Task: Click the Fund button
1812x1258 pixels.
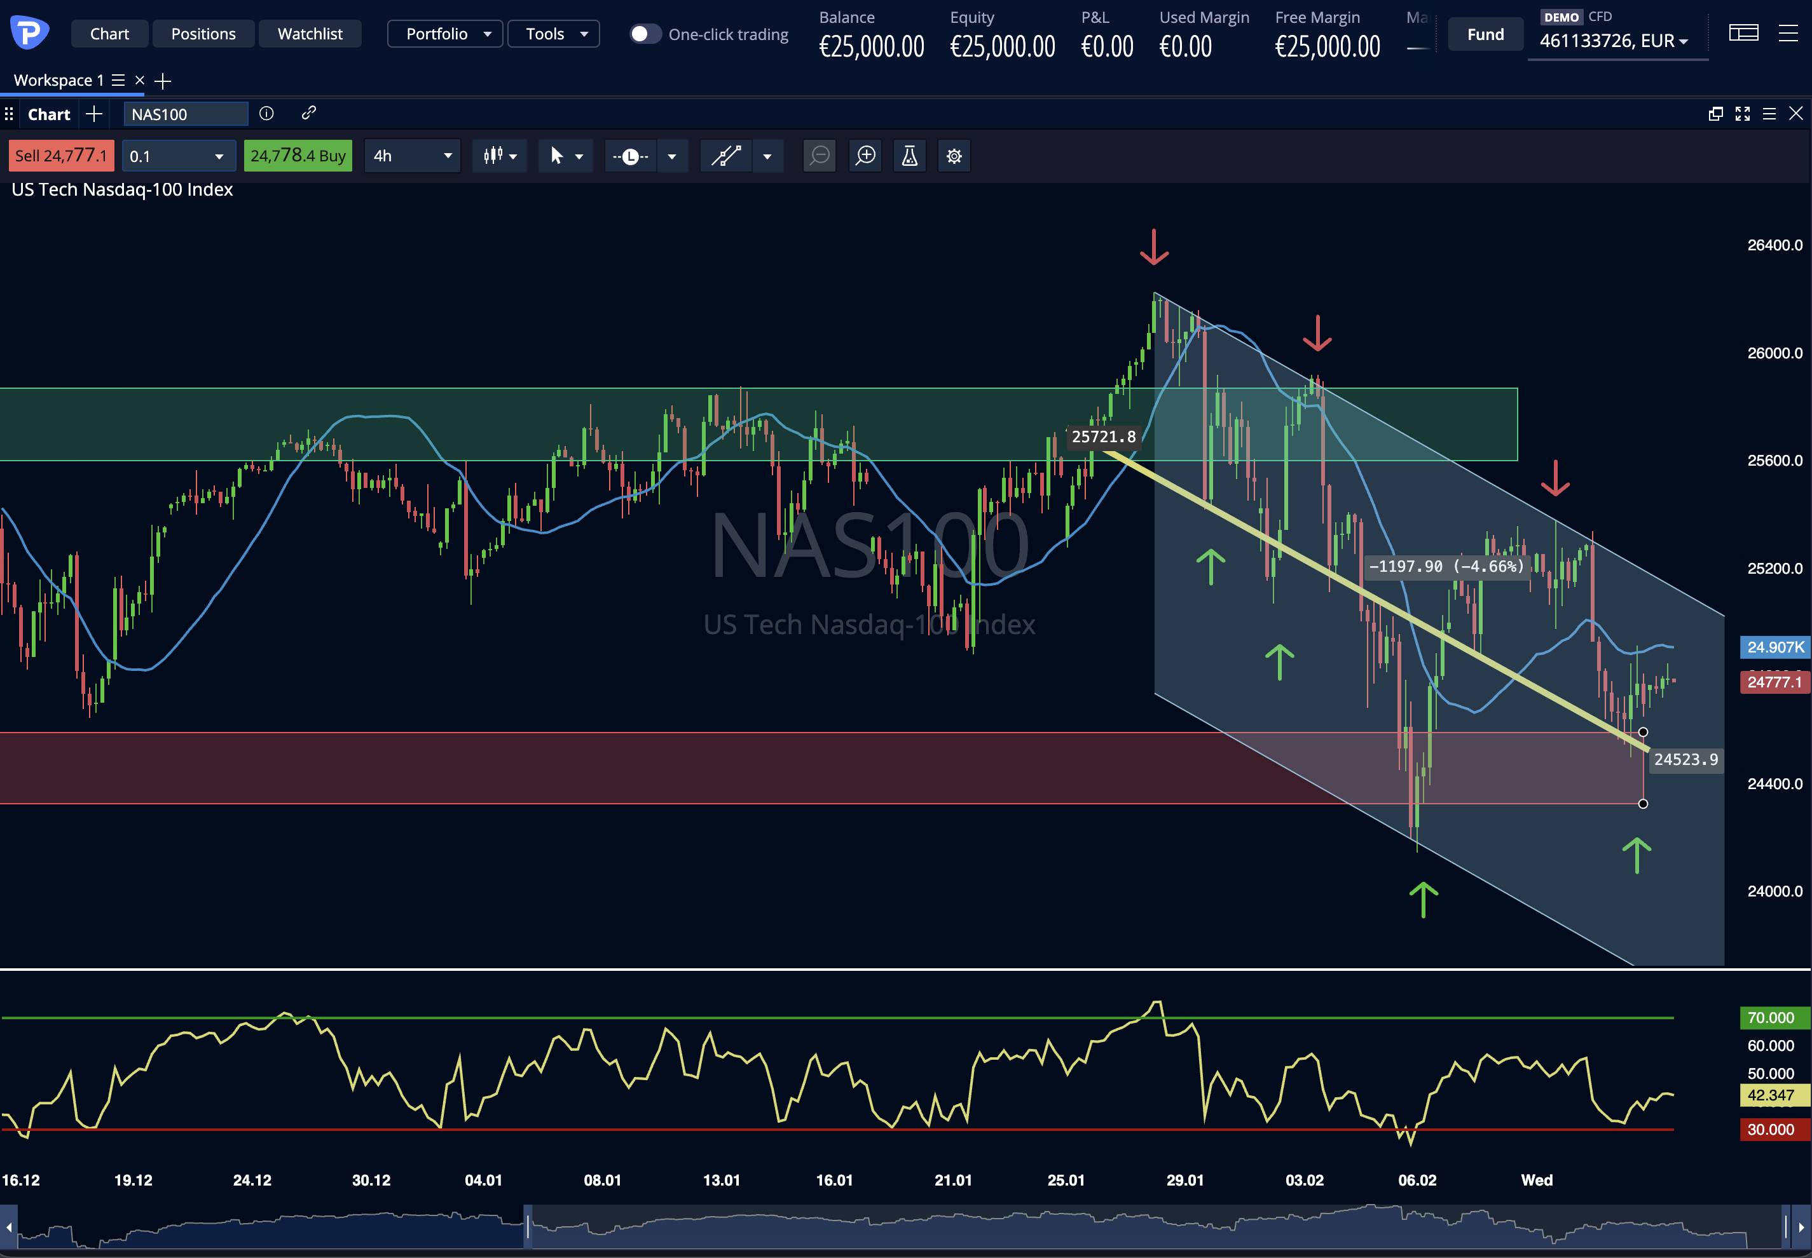Action: tap(1485, 34)
